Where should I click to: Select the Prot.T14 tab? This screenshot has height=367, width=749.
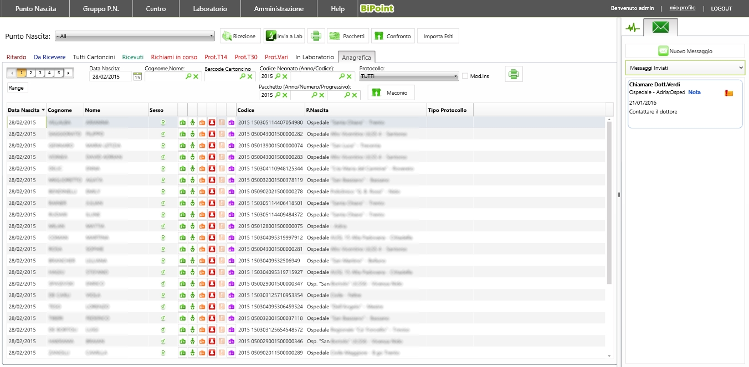point(216,57)
